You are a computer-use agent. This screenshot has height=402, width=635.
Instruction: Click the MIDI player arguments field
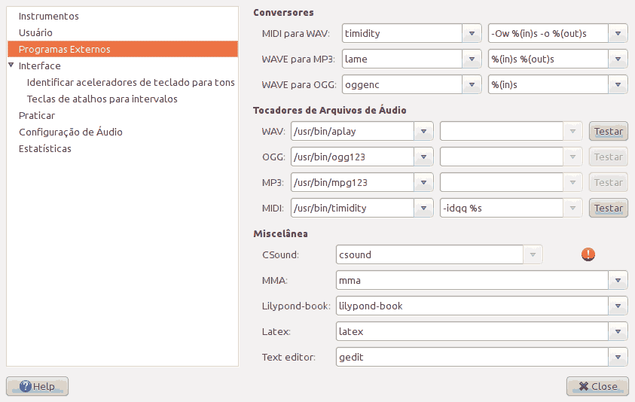(501, 208)
